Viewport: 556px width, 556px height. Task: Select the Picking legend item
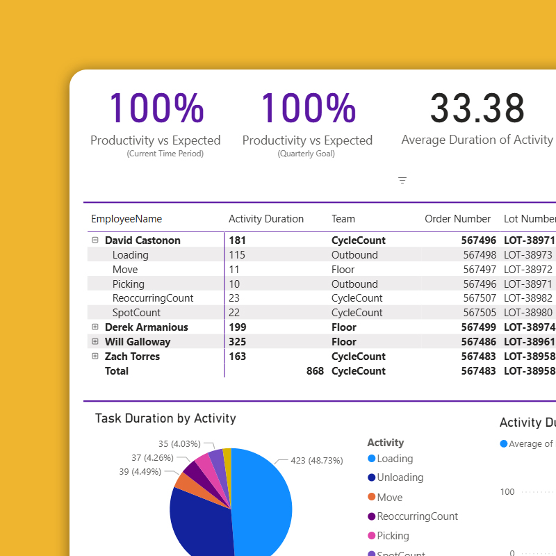point(393,536)
